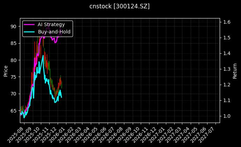
Task: Click the 85 price tick label
Action: click(x=13, y=44)
